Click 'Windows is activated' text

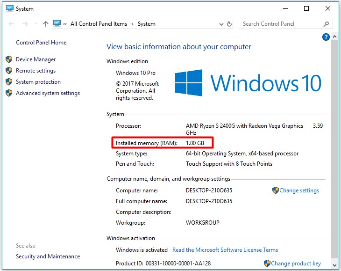click(x=142, y=250)
